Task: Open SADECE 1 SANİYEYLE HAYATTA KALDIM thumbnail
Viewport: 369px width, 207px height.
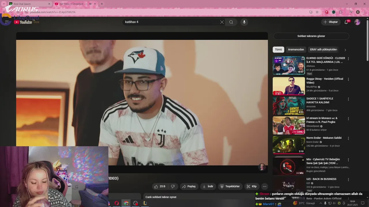Action: tap(289, 106)
